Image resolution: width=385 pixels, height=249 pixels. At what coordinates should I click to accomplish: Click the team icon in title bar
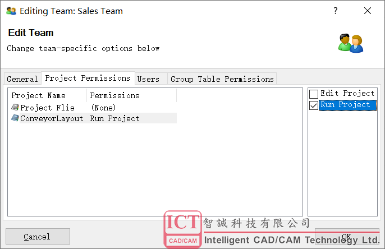tap(11, 11)
